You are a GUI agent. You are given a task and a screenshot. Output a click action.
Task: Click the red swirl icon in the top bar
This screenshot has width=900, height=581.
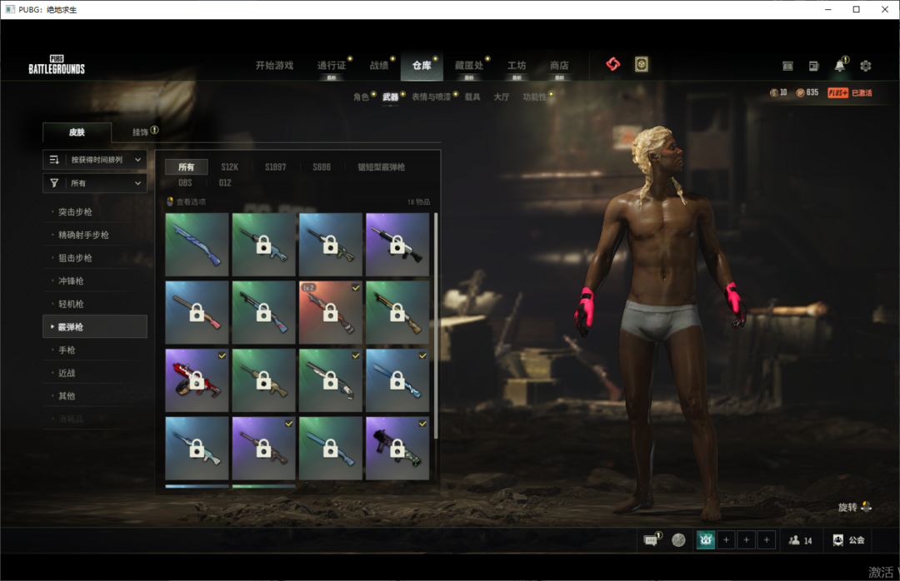click(x=612, y=64)
